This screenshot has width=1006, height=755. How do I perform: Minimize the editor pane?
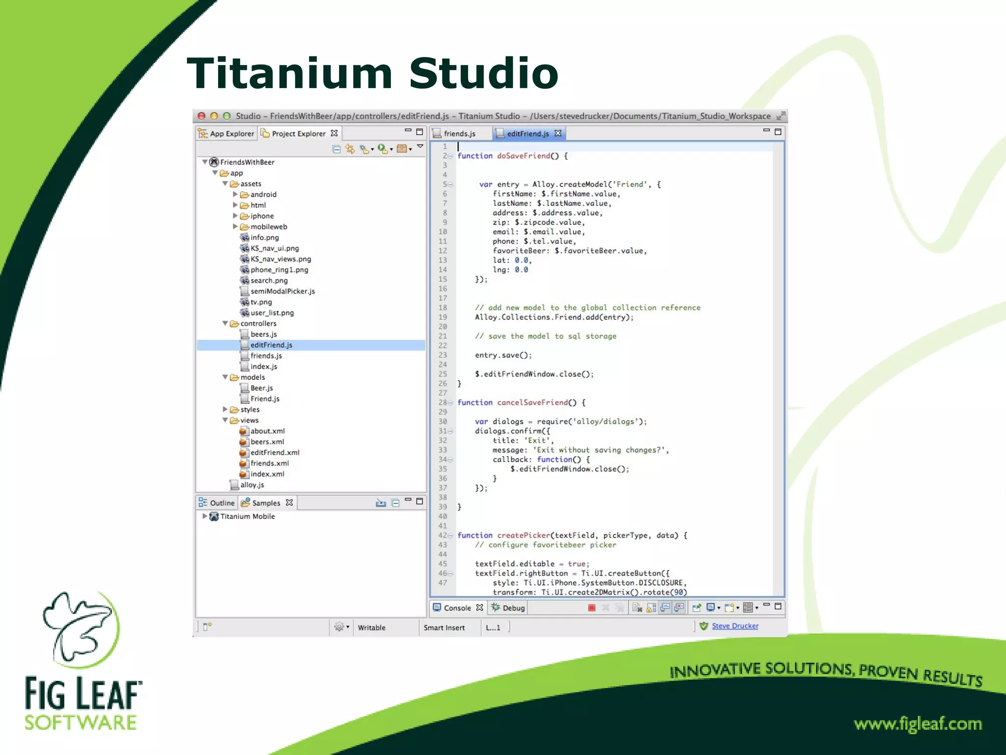(766, 130)
